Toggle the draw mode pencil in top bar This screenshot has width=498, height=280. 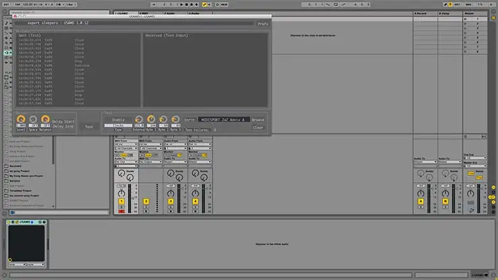coord(446,5)
